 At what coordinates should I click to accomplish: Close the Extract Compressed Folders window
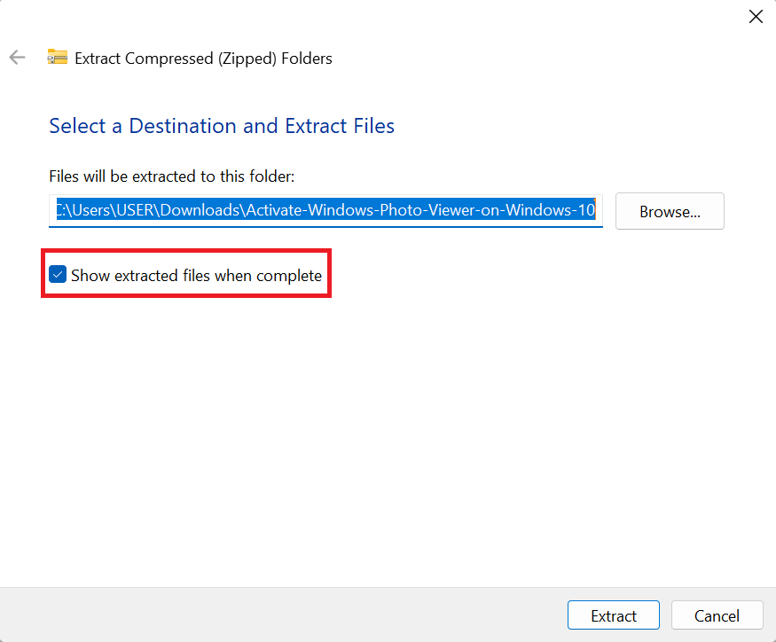(756, 16)
